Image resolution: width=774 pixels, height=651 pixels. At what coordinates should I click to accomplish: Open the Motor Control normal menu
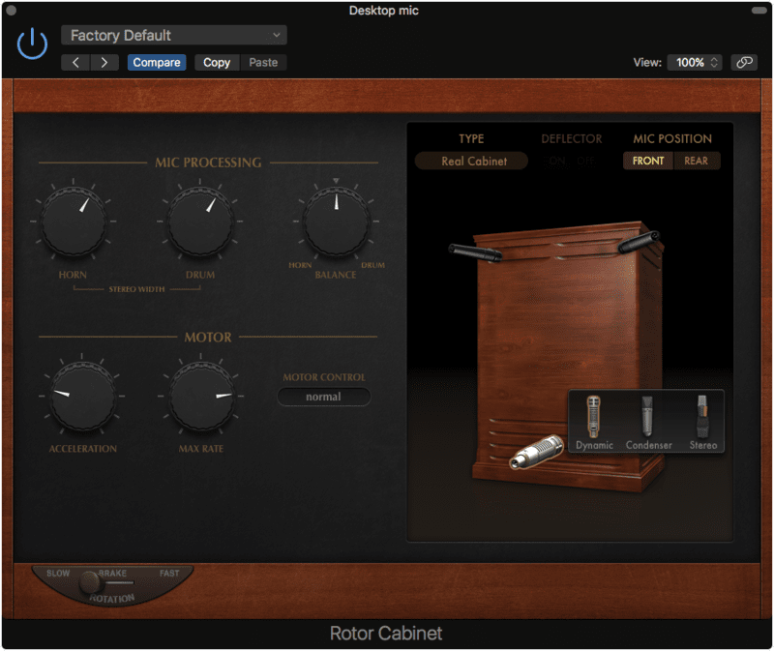pyautogui.click(x=323, y=397)
